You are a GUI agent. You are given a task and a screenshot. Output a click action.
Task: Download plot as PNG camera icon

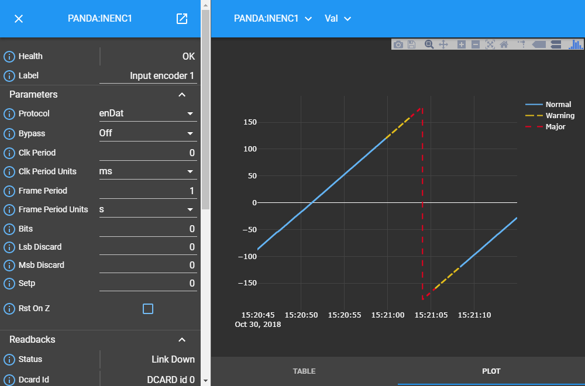pyautogui.click(x=398, y=44)
